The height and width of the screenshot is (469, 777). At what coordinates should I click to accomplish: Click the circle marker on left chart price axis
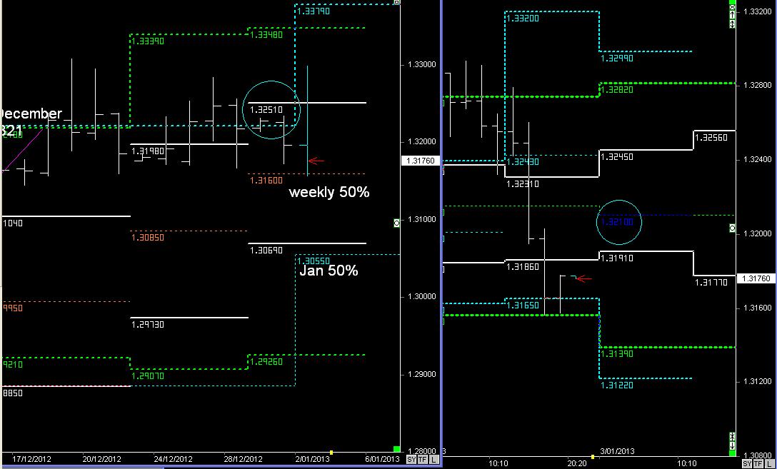click(396, 223)
